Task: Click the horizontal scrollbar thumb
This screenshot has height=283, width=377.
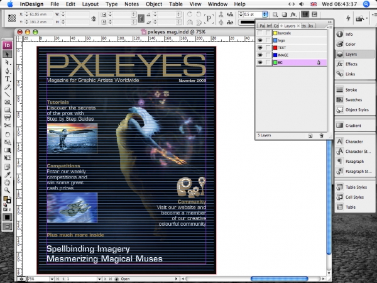Action: pos(280,279)
